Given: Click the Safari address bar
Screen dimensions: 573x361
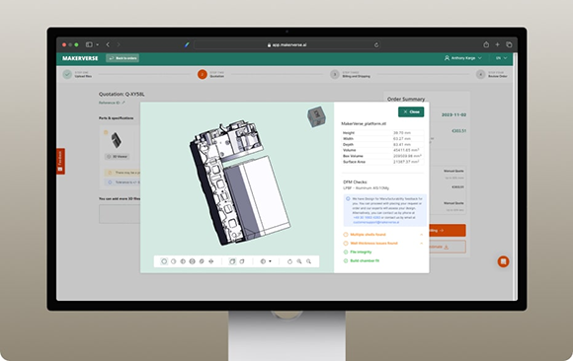Looking at the screenshot, I should pyautogui.click(x=287, y=45).
